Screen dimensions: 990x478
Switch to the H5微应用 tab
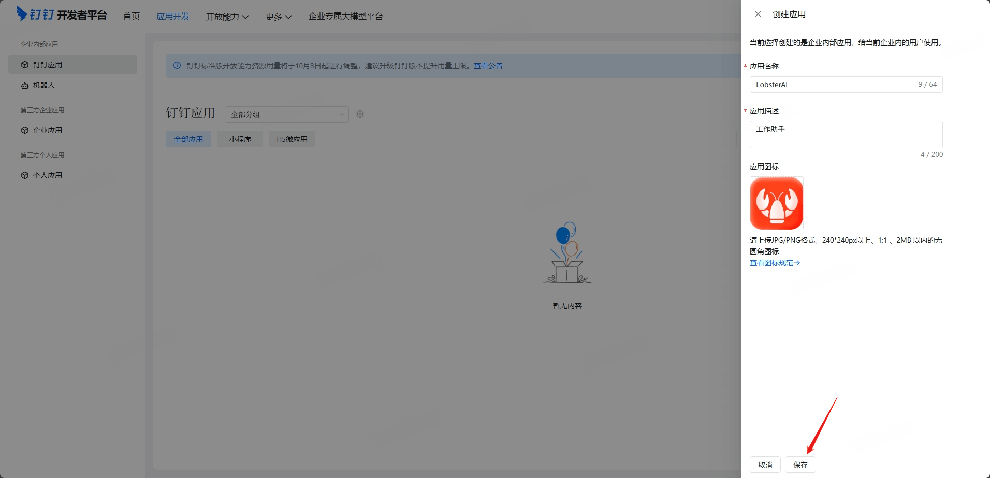coord(292,139)
